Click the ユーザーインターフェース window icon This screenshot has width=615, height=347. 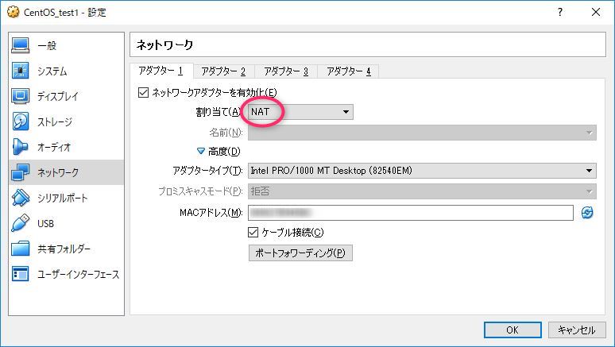click(20, 274)
